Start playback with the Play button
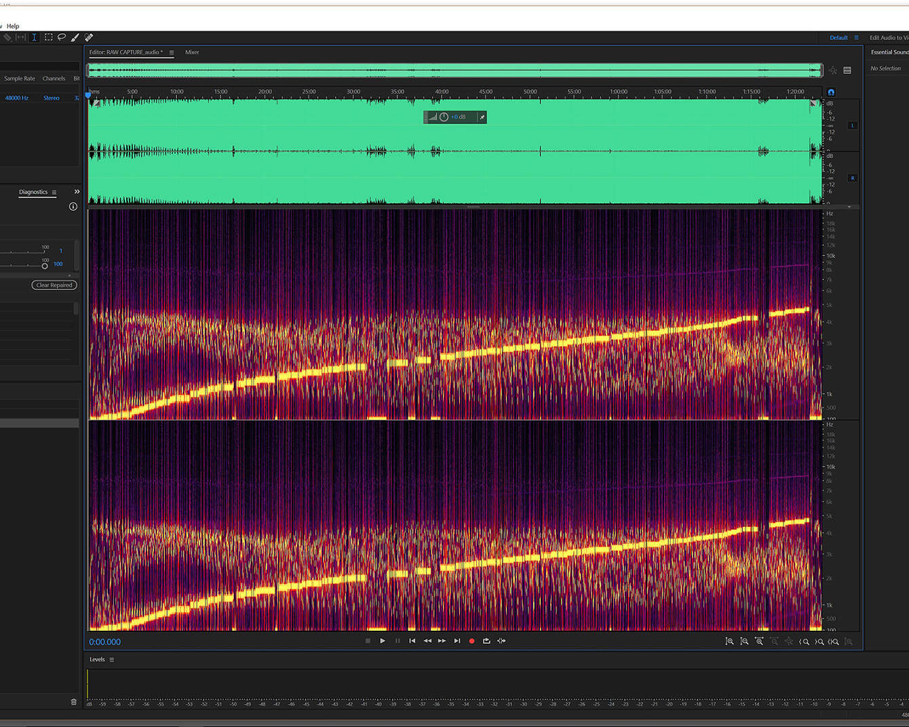 coord(383,641)
